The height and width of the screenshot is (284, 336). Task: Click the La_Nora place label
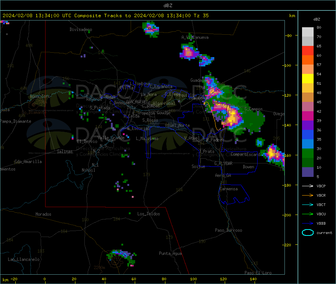click(x=149, y=94)
